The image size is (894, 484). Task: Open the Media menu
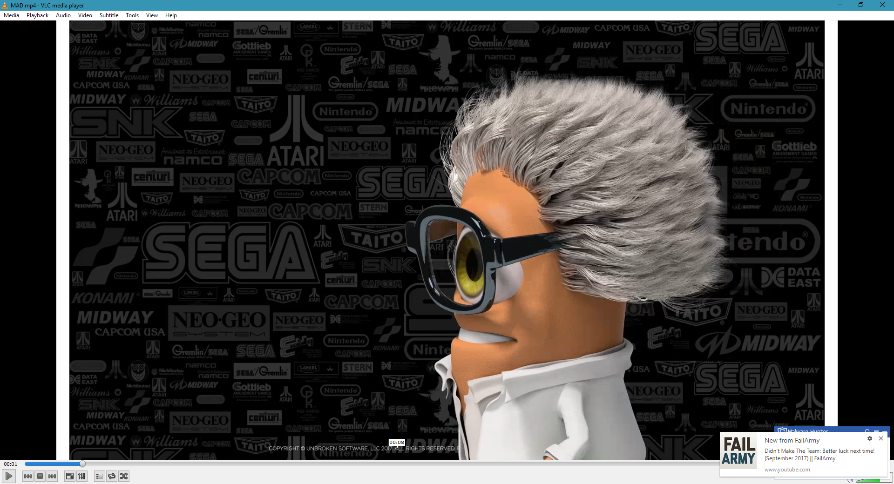tap(11, 15)
